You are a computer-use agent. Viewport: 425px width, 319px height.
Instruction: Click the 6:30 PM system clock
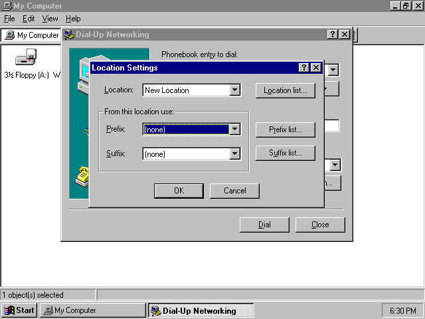pyautogui.click(x=403, y=310)
